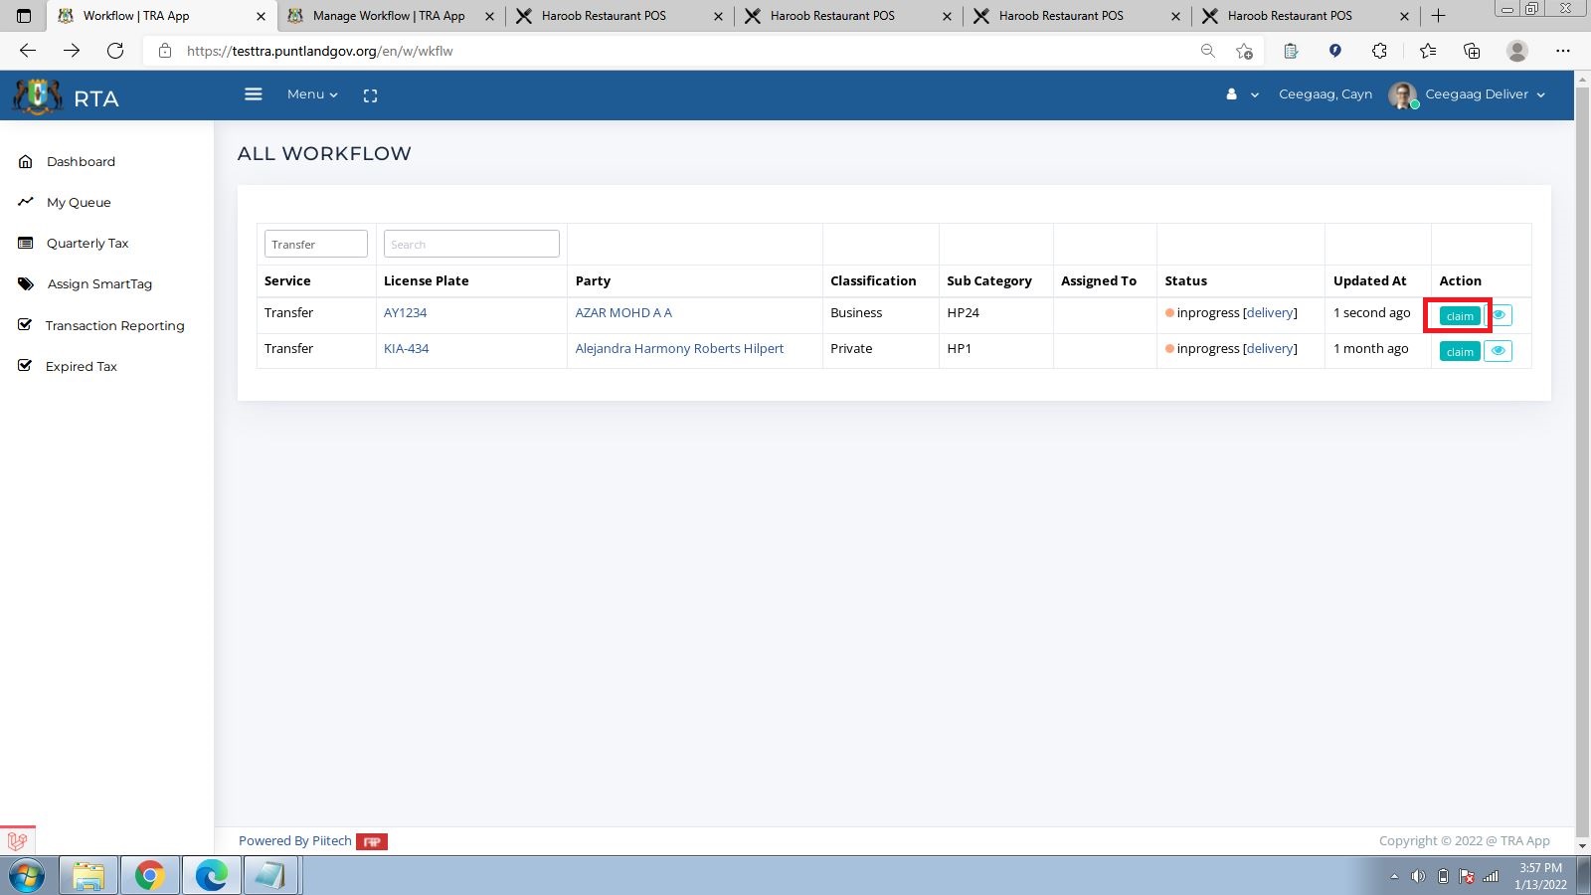The height and width of the screenshot is (895, 1591).
Task: View KIA-434 workflow via eye icon
Action: point(1498,351)
